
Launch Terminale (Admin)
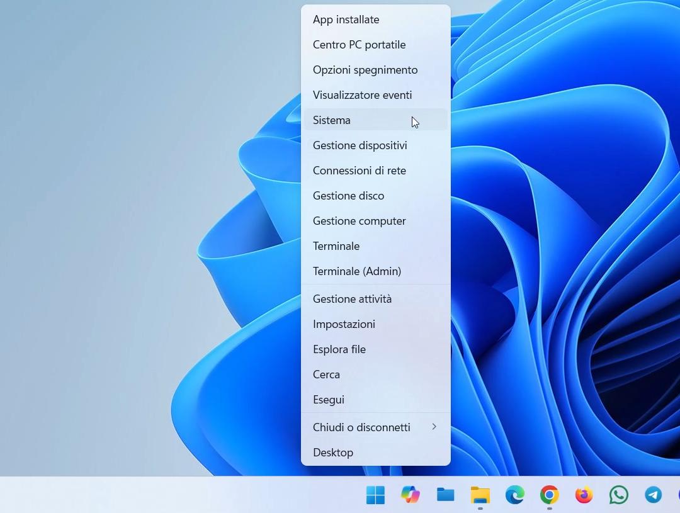click(356, 271)
